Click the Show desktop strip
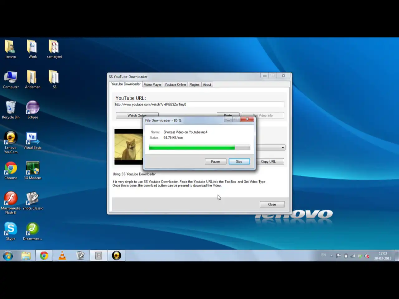 point(397,256)
